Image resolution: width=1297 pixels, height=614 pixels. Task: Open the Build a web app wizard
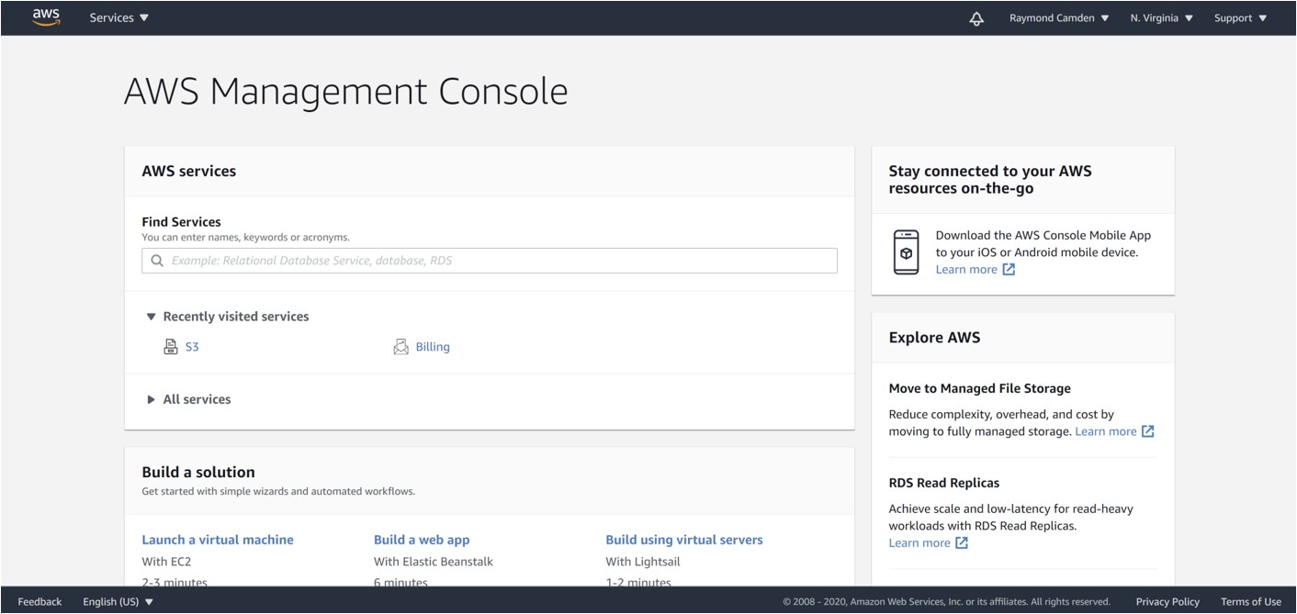click(x=422, y=540)
